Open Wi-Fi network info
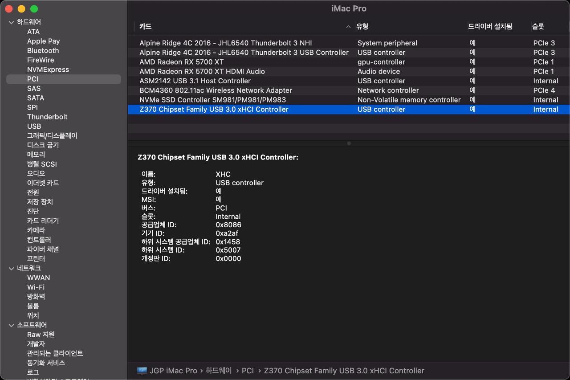 coord(36,287)
